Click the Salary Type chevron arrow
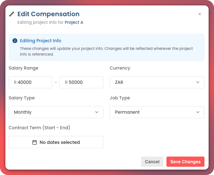Viewport: 214px width, 175px height. (97, 112)
